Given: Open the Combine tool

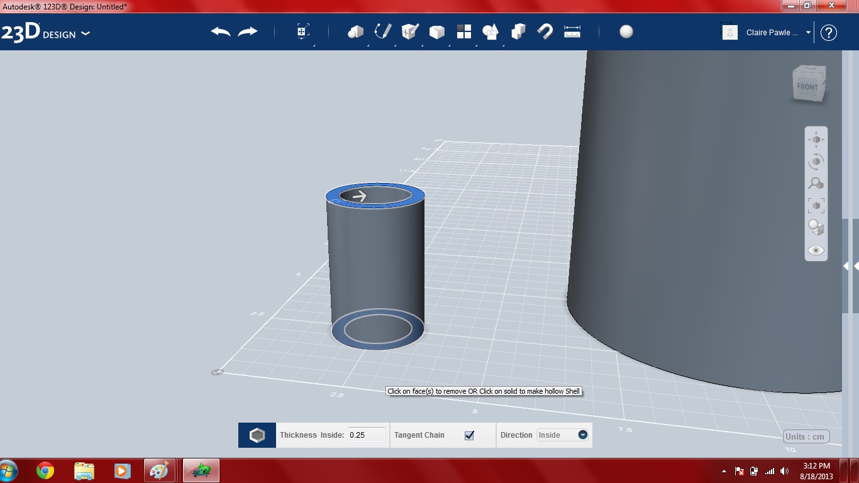Looking at the screenshot, I should (x=518, y=31).
